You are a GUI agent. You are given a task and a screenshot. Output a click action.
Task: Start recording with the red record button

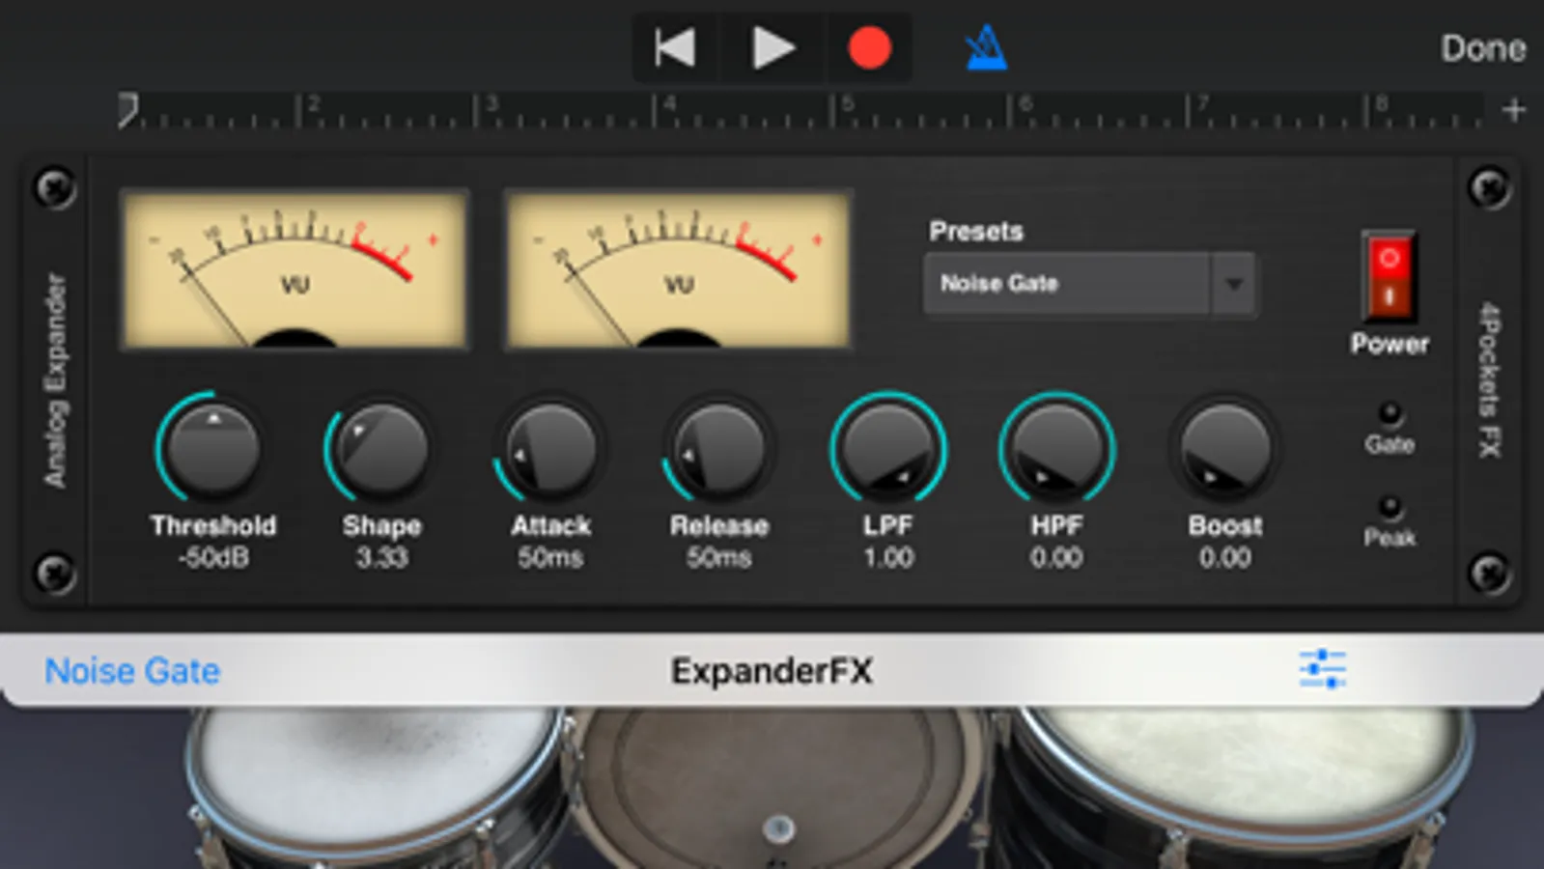coord(869,47)
